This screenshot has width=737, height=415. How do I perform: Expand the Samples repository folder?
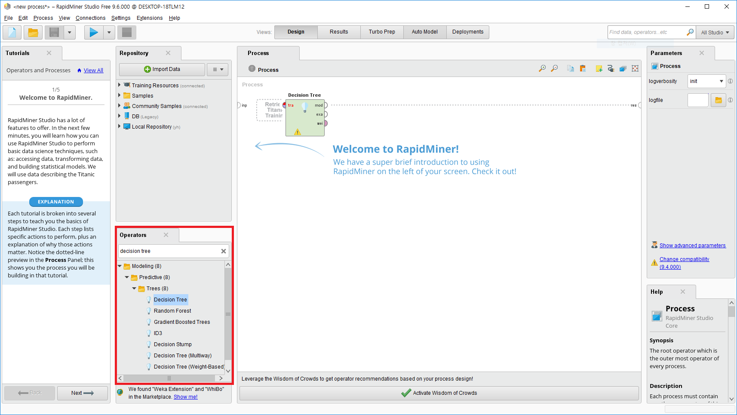coord(120,95)
